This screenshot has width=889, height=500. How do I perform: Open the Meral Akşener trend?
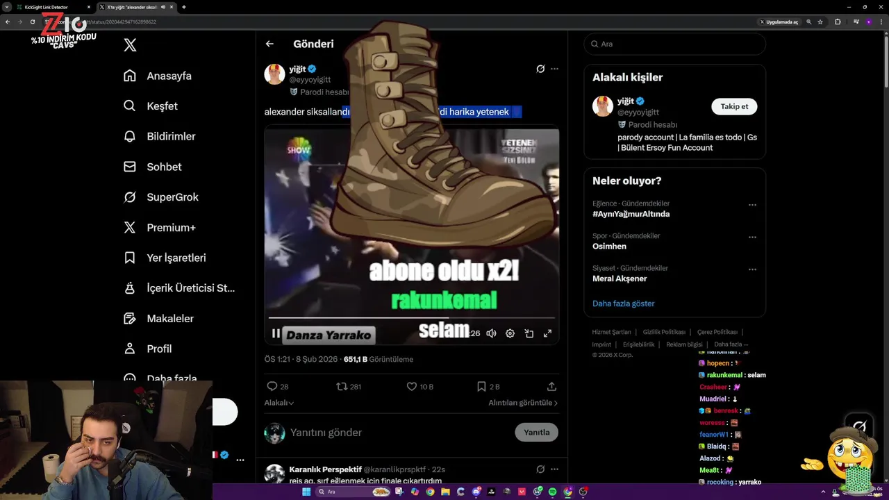pyautogui.click(x=620, y=278)
